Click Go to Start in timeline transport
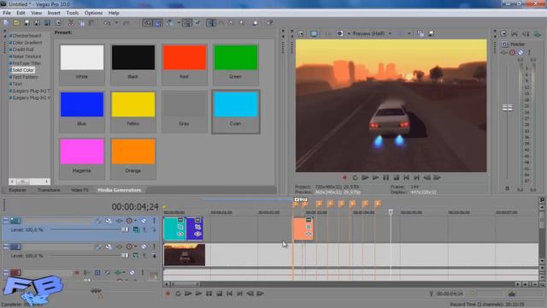 click(x=229, y=293)
